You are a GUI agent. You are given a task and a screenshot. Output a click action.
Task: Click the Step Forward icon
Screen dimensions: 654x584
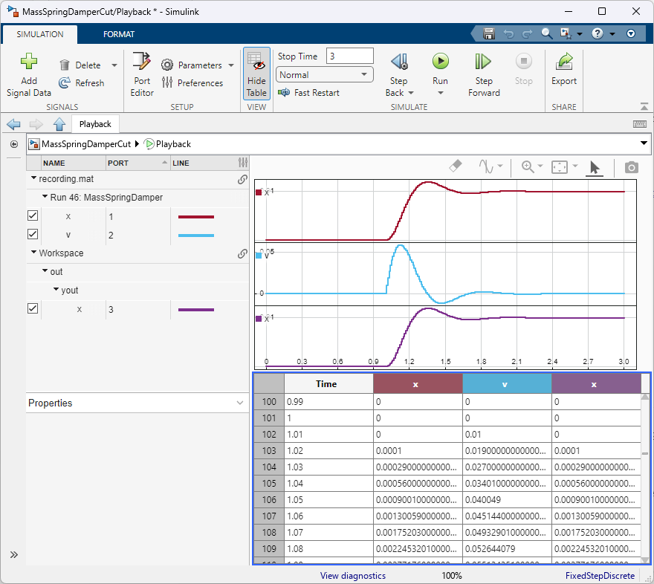click(x=483, y=62)
